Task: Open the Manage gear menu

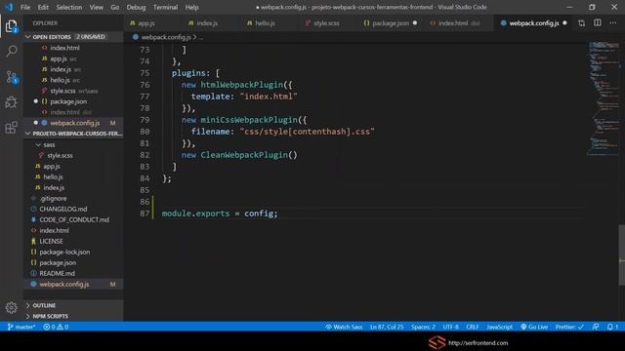Action: pos(12,307)
